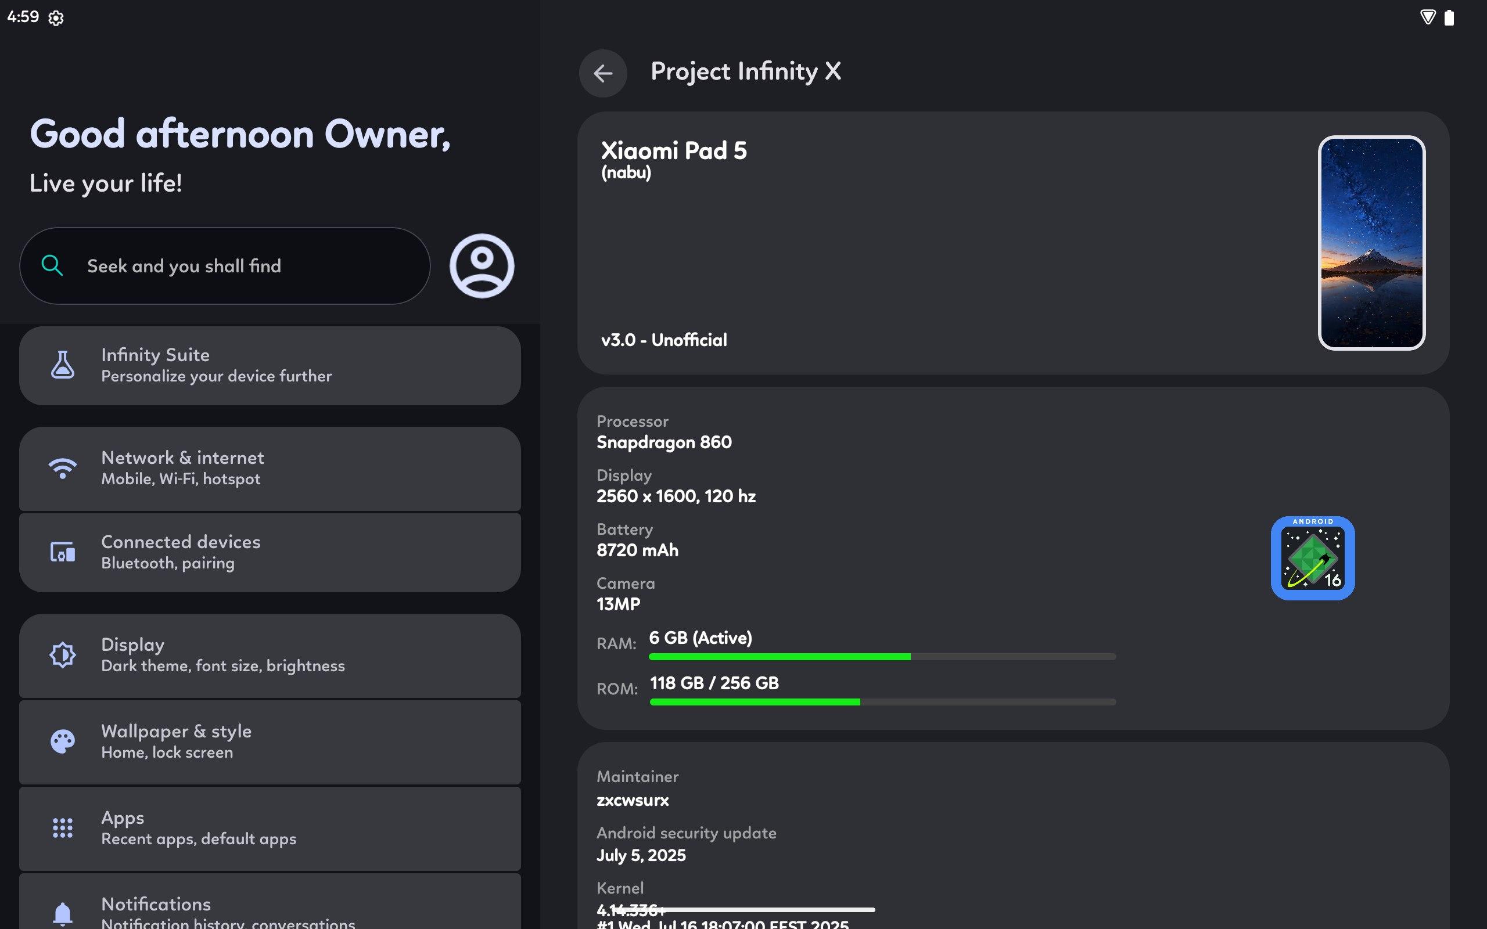This screenshot has width=1487, height=929.
Task: Click the 'v3.0 - Unofficial' version text
Action: (663, 340)
